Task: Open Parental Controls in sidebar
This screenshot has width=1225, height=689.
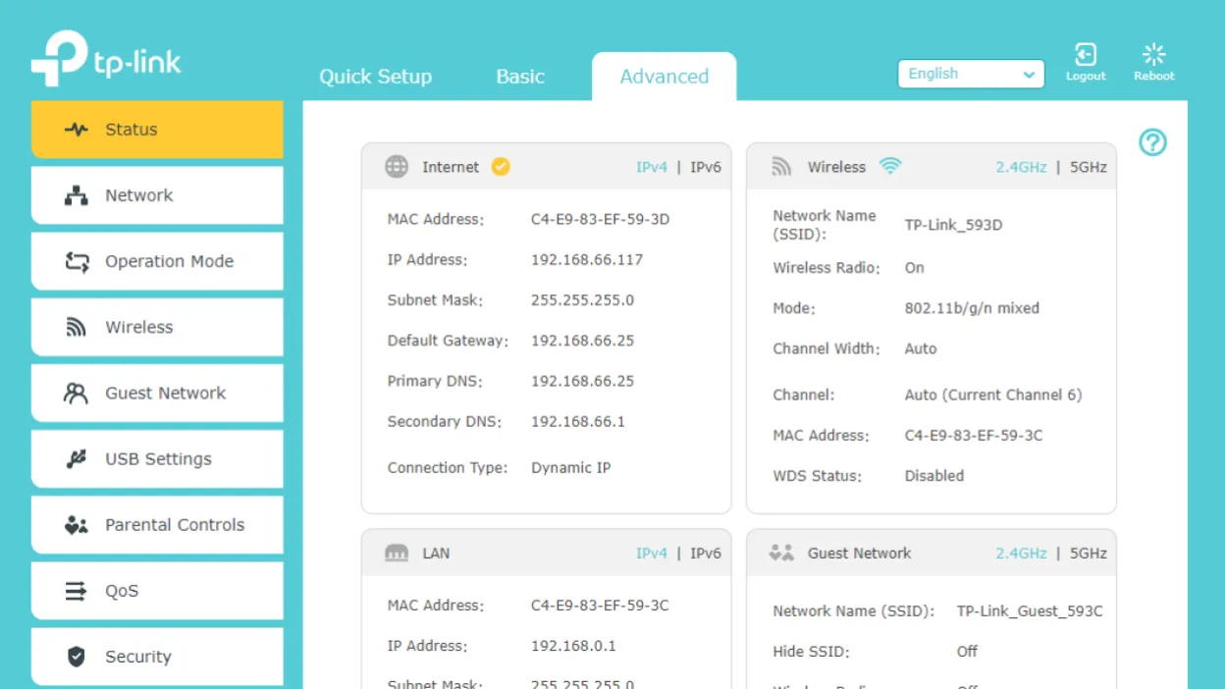Action: pos(157,525)
